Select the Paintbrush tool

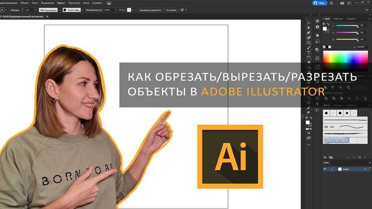coord(309,48)
